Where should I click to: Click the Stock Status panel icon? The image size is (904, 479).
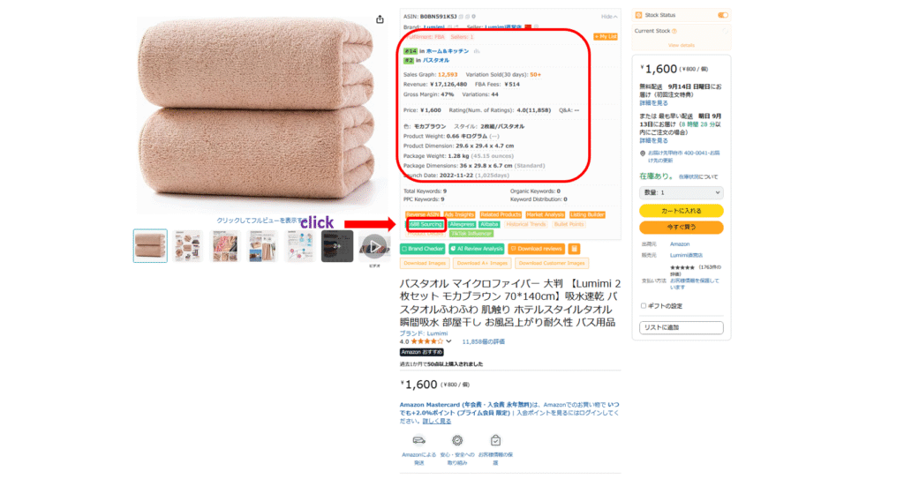[639, 15]
